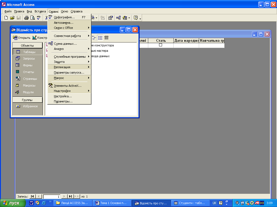This screenshot has width=277, height=207.
Task: Click the Relationships toolbar icon
Action: (x=118, y=18)
